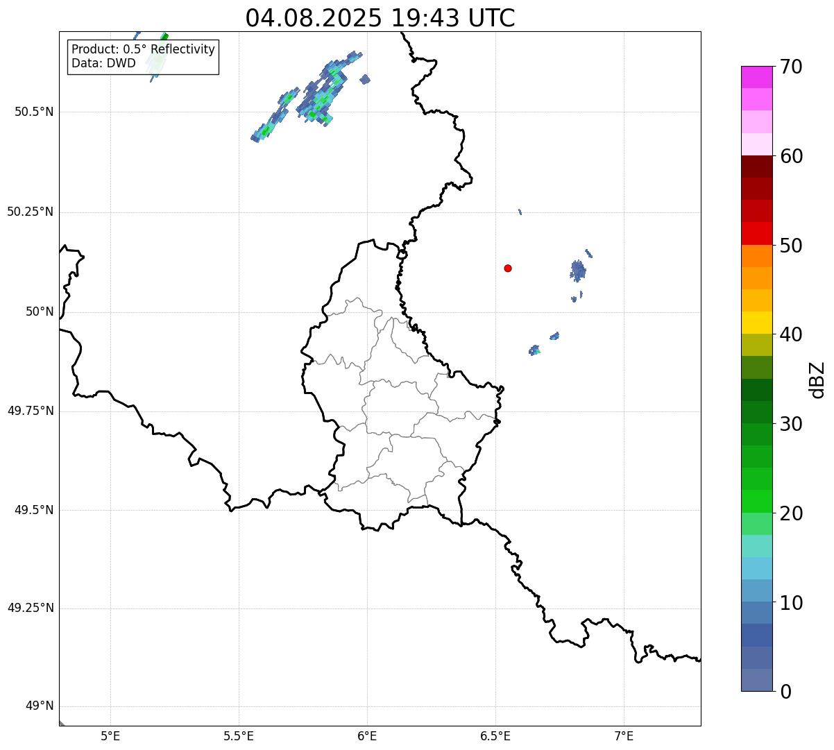Click the yellow colorbar segment at 40

pos(757,323)
